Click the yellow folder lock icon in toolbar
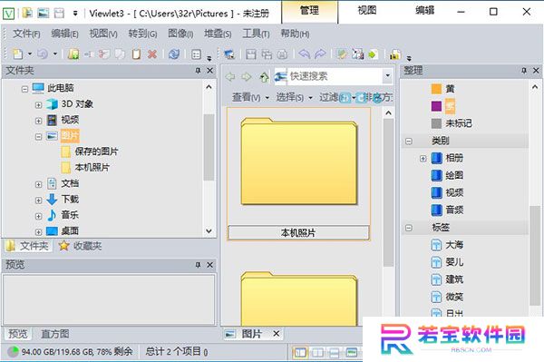The width and height of the screenshot is (544, 362). [395, 54]
